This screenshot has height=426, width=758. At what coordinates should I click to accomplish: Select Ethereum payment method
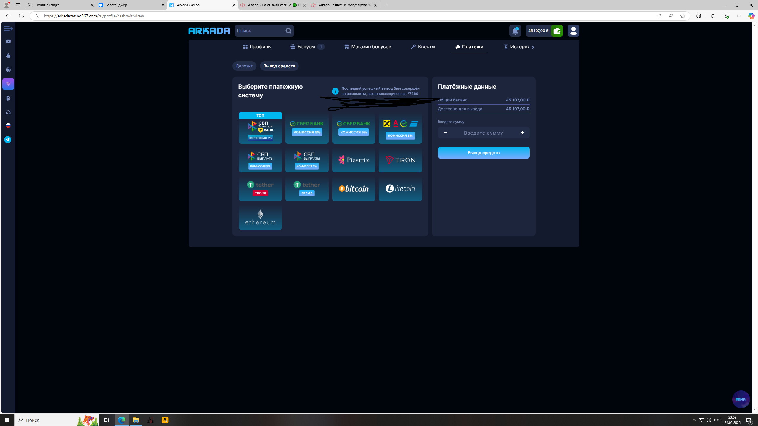pyautogui.click(x=260, y=217)
